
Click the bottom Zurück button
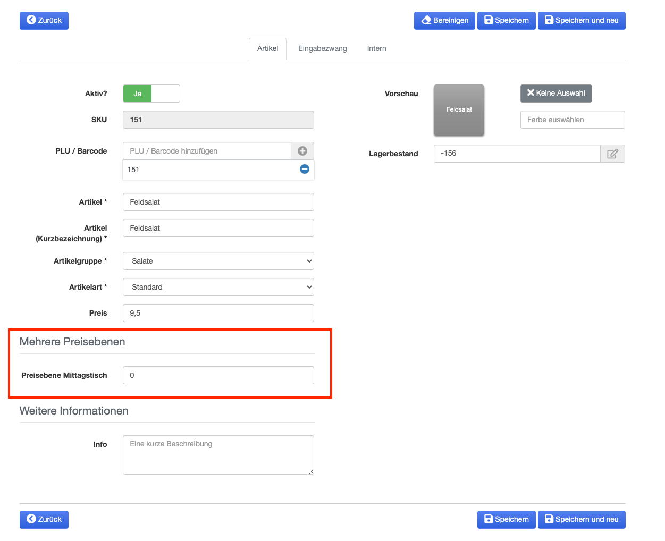point(44,519)
